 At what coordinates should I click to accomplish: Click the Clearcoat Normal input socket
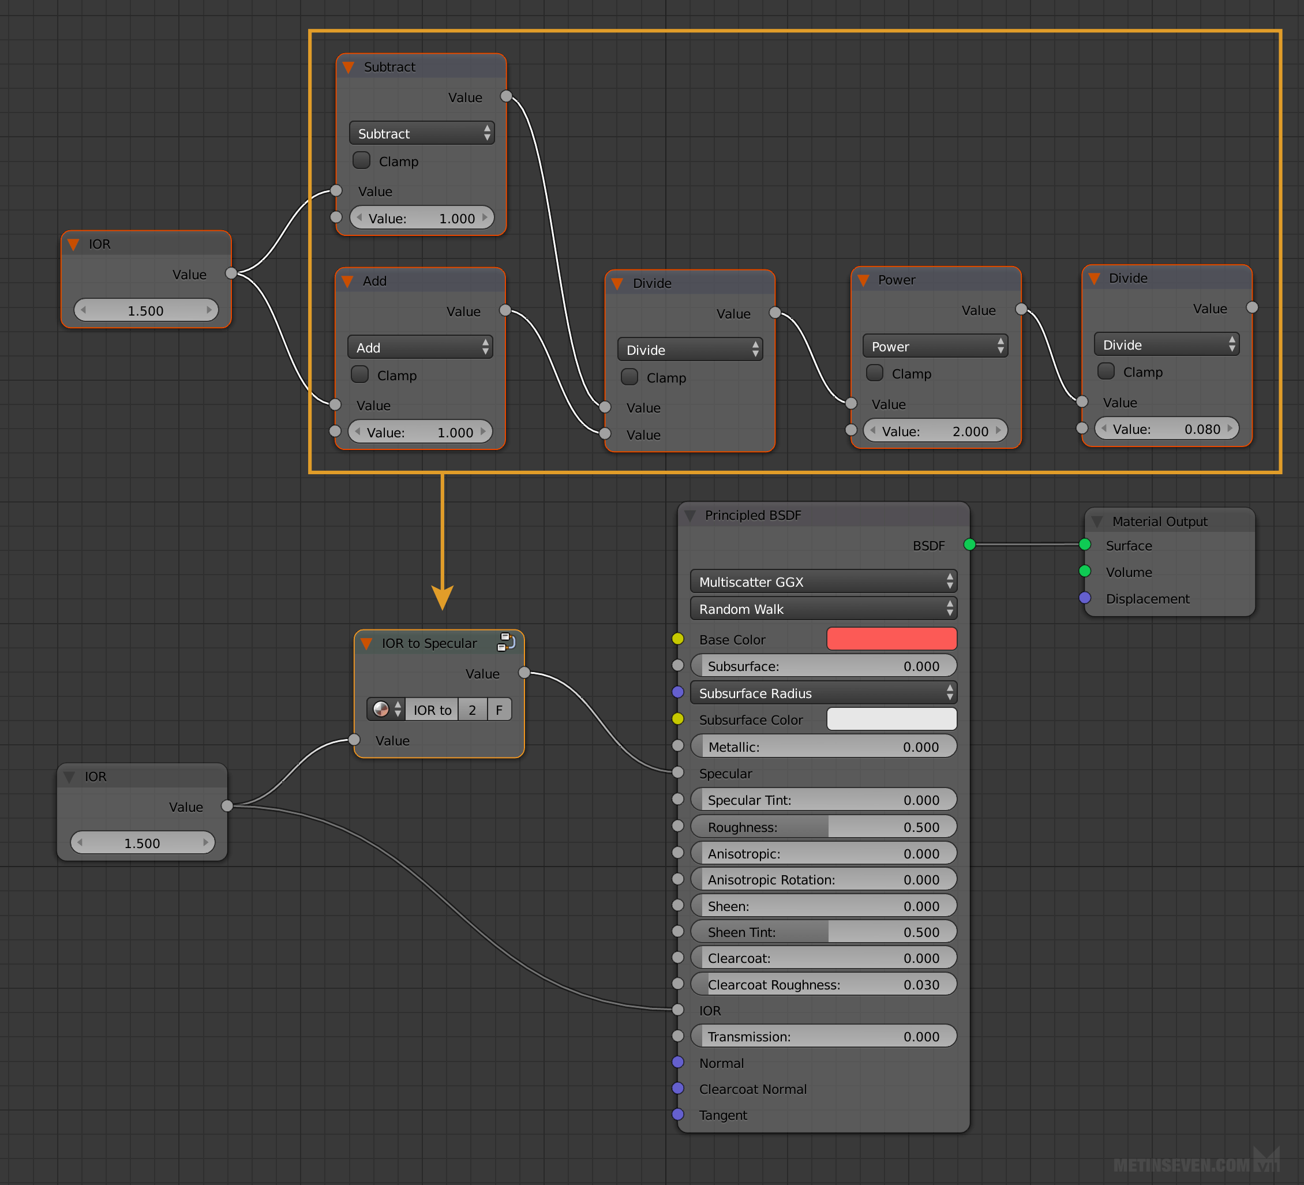click(x=678, y=1089)
